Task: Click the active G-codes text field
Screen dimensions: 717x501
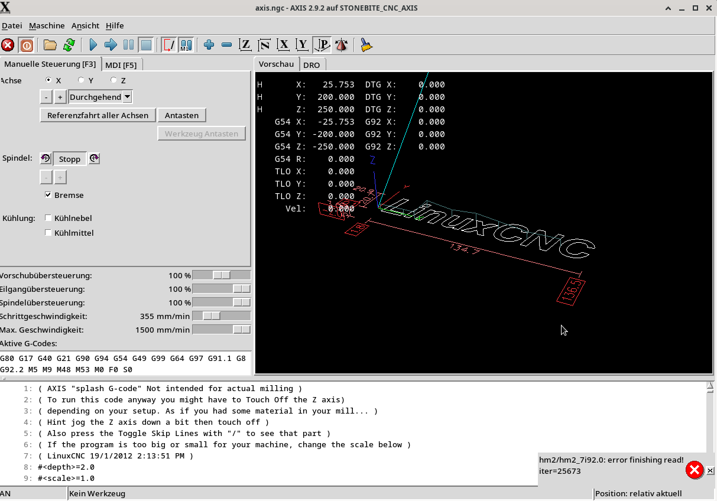Action: pos(125,364)
